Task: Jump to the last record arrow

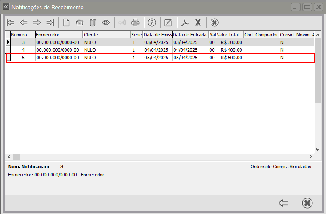Action: [50, 22]
